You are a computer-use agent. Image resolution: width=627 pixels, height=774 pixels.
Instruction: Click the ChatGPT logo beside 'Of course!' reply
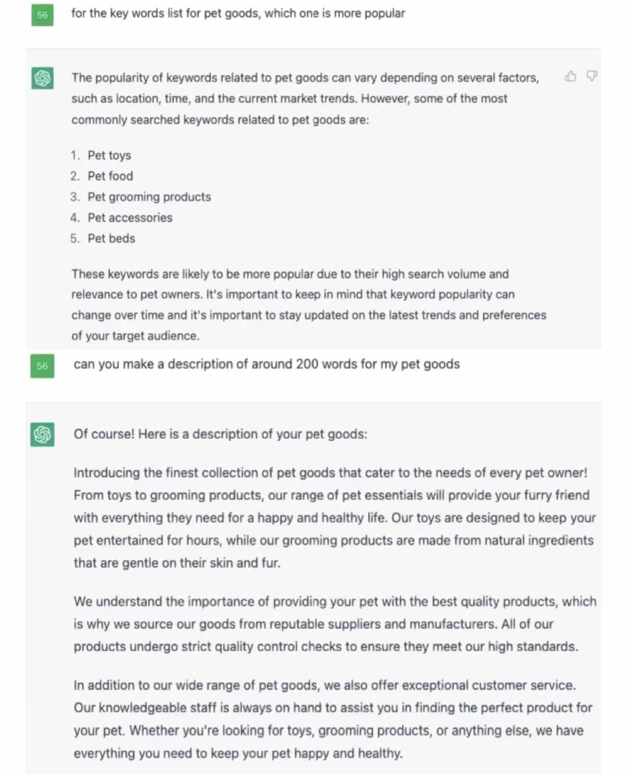[x=42, y=434]
